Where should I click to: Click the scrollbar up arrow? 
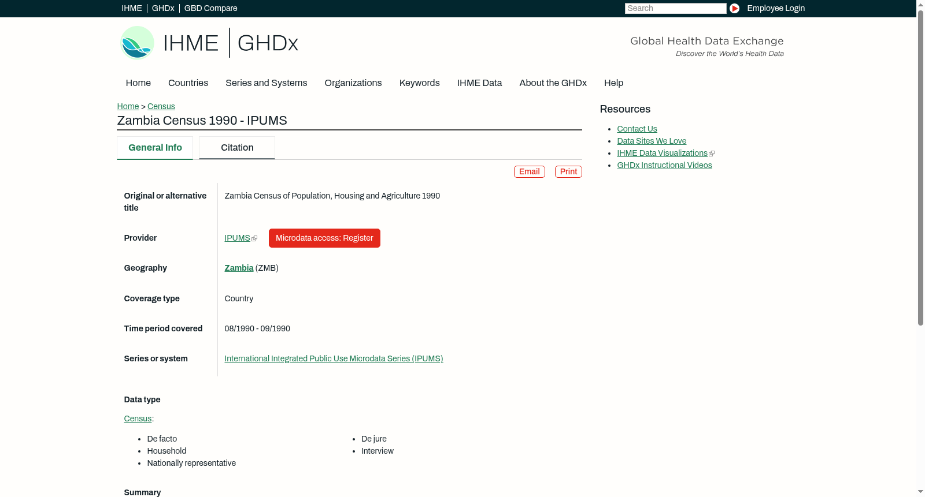click(x=920, y=4)
